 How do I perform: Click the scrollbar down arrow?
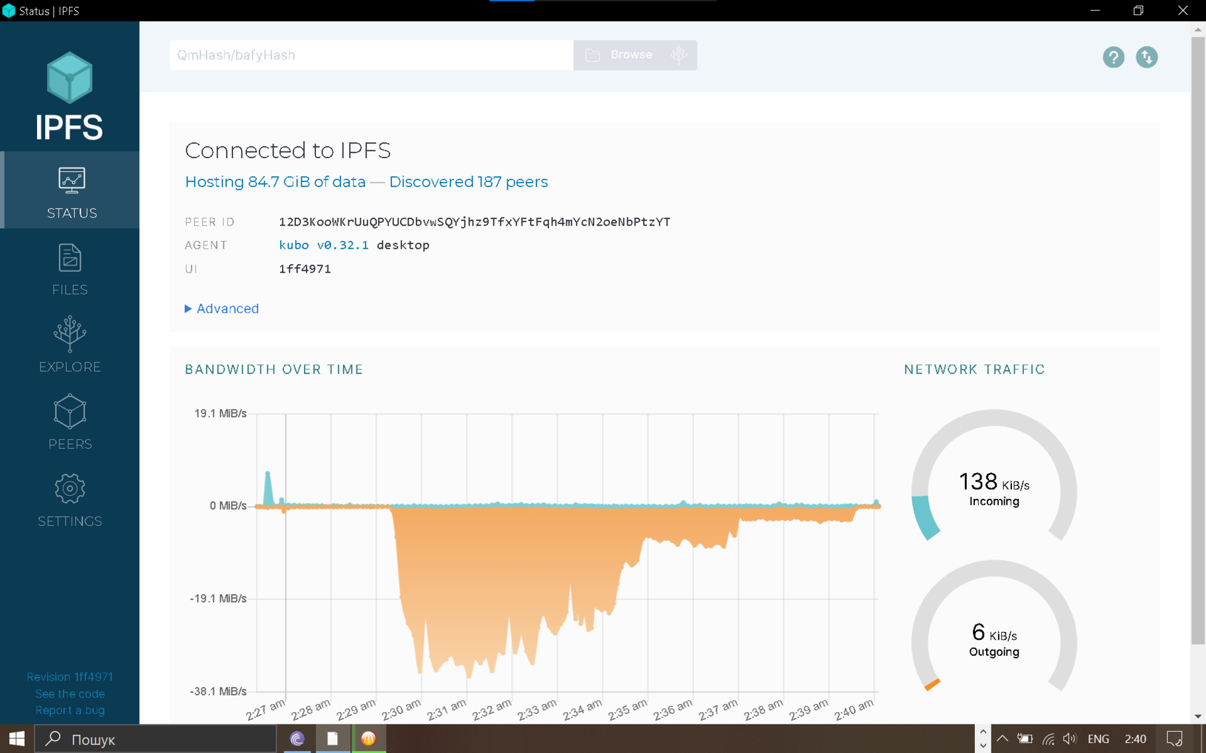tap(1198, 716)
